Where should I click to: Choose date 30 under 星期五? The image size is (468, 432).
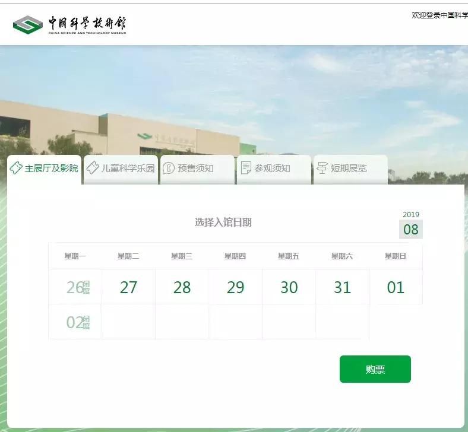pyautogui.click(x=289, y=287)
